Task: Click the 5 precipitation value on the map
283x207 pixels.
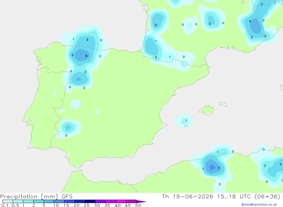Action: tap(250, 21)
